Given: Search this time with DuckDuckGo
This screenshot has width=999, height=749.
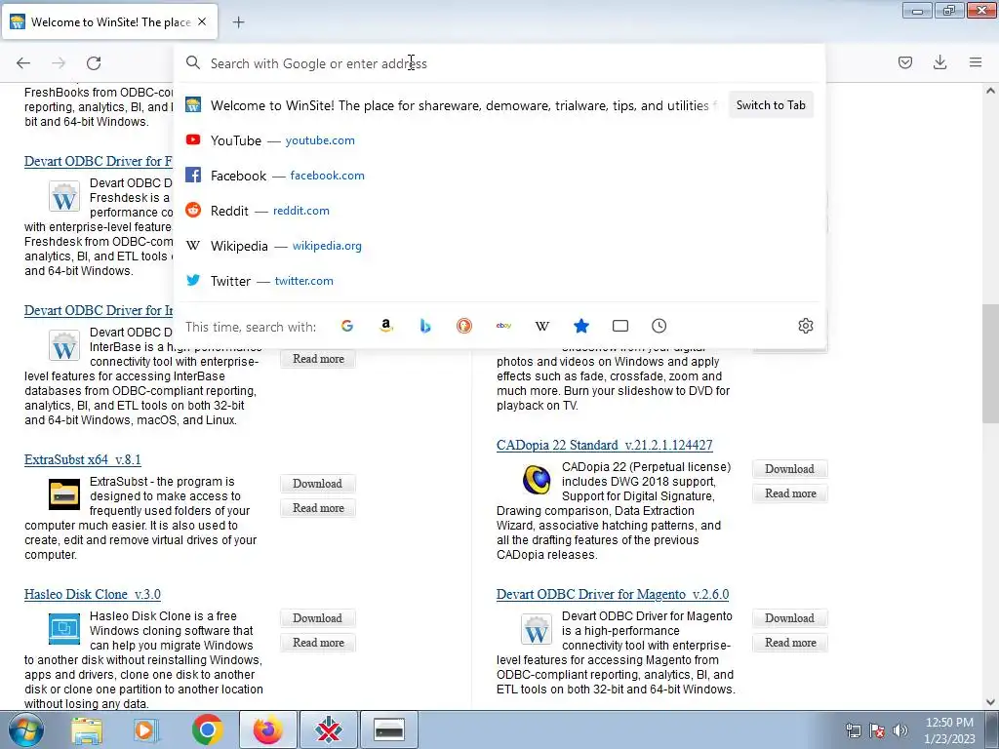Looking at the screenshot, I should pyautogui.click(x=463, y=326).
